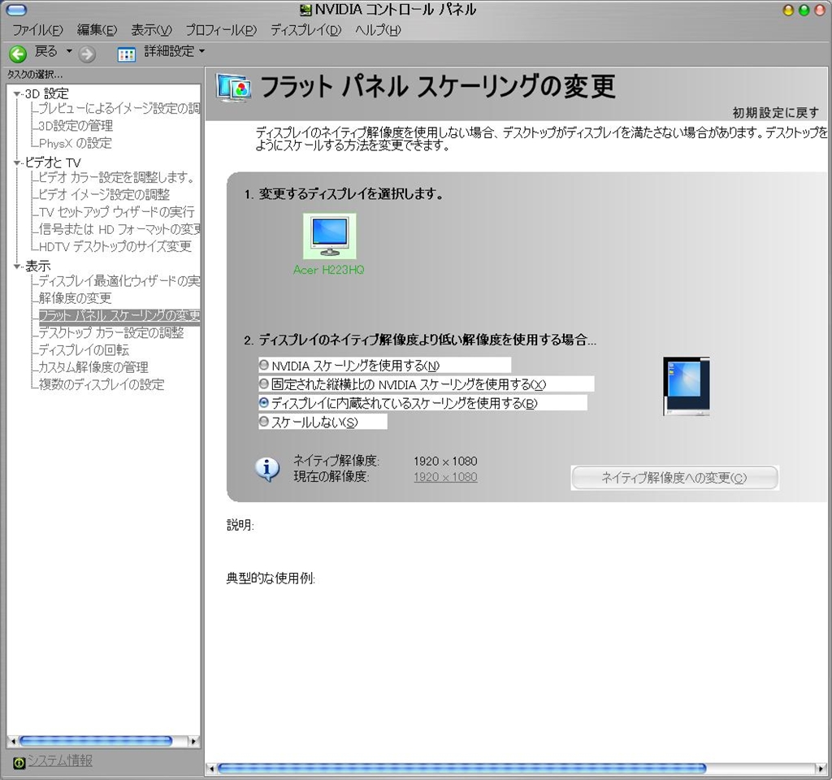Open 解像度の変更 task

[x=75, y=298]
